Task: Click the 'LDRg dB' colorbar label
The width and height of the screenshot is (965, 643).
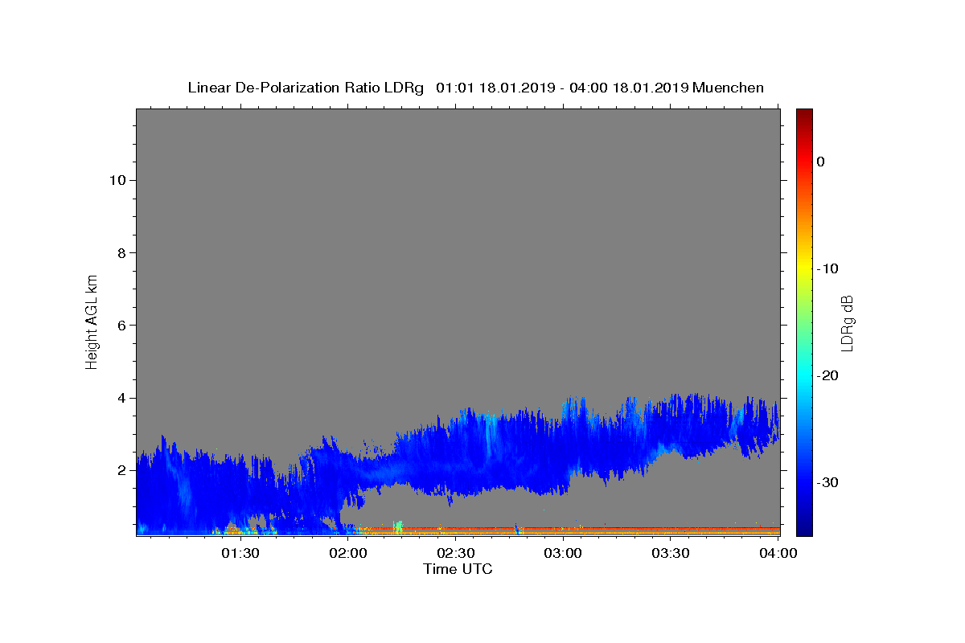Action: pyautogui.click(x=847, y=322)
